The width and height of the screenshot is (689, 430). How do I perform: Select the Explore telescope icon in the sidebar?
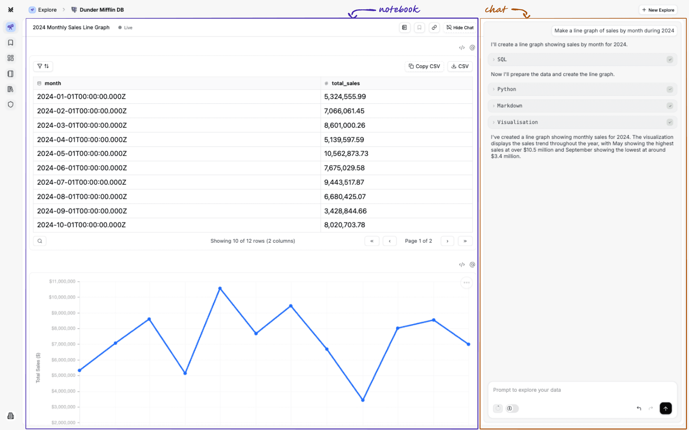[11, 27]
